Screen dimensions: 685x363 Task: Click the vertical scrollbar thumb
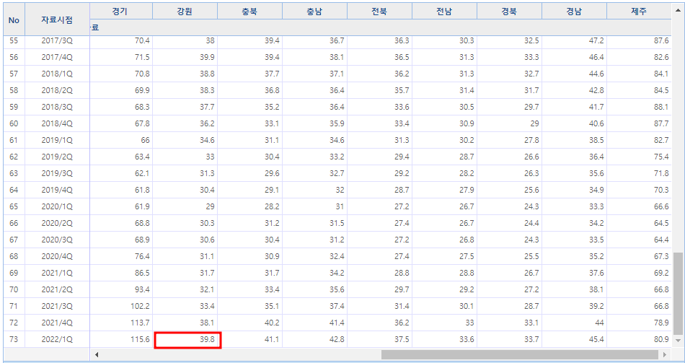[678, 293]
